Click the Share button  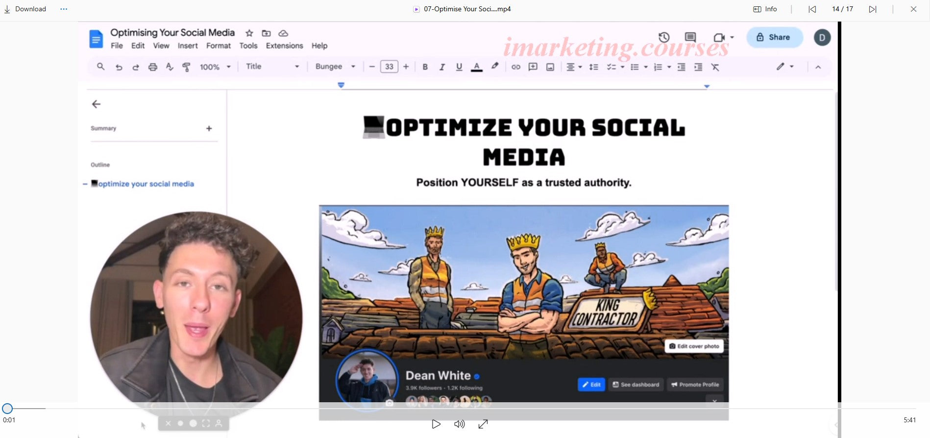pos(774,37)
